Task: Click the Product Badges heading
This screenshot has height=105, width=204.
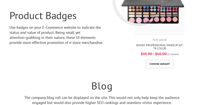Action: [x=43, y=16]
